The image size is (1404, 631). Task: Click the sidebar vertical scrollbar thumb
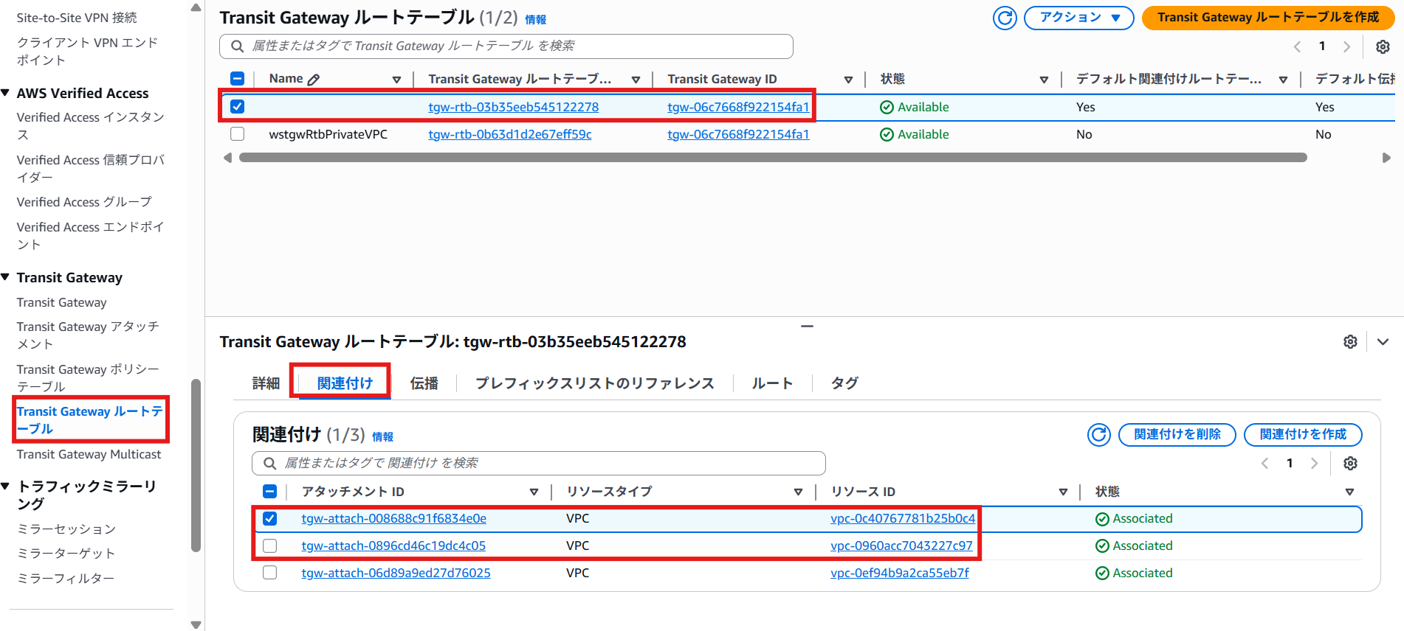(196, 465)
